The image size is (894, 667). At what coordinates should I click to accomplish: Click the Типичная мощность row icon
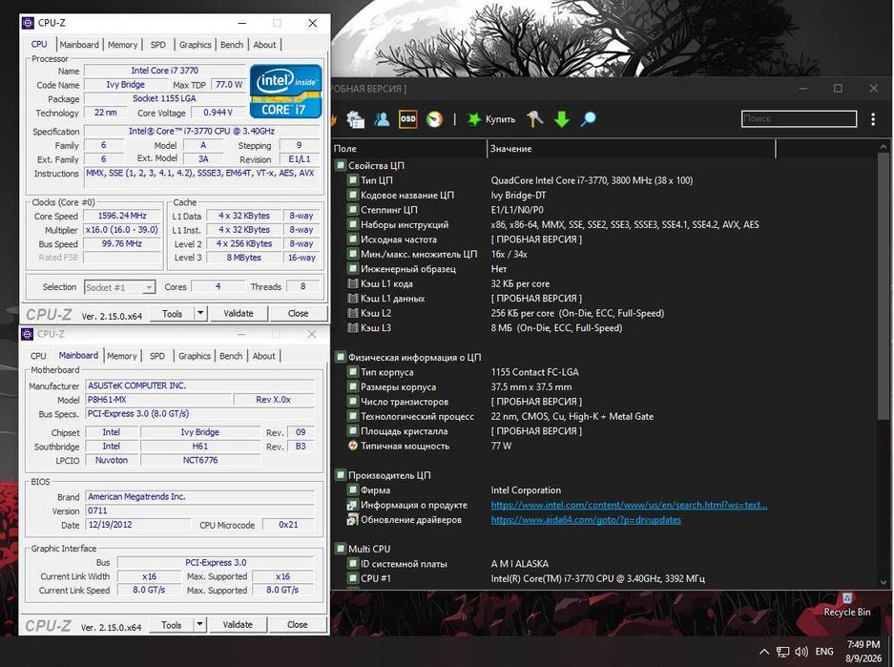point(353,446)
